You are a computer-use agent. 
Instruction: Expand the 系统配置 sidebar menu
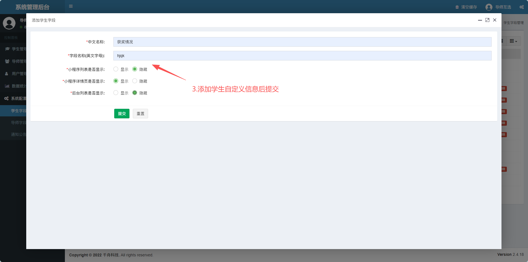coord(16,98)
